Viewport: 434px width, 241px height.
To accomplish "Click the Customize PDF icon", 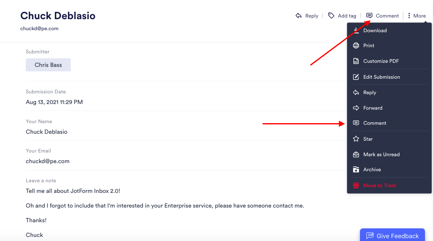I will tap(356, 61).
